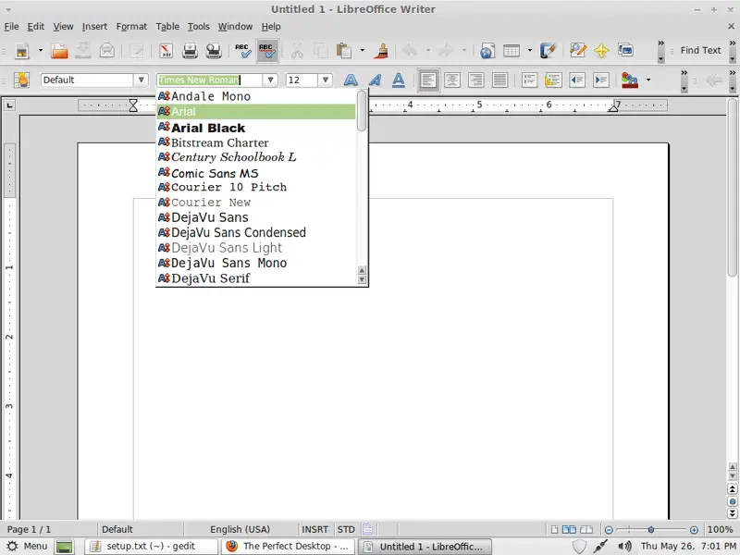Click the Font Name input field
The image size is (740, 555).
pyautogui.click(x=210, y=80)
